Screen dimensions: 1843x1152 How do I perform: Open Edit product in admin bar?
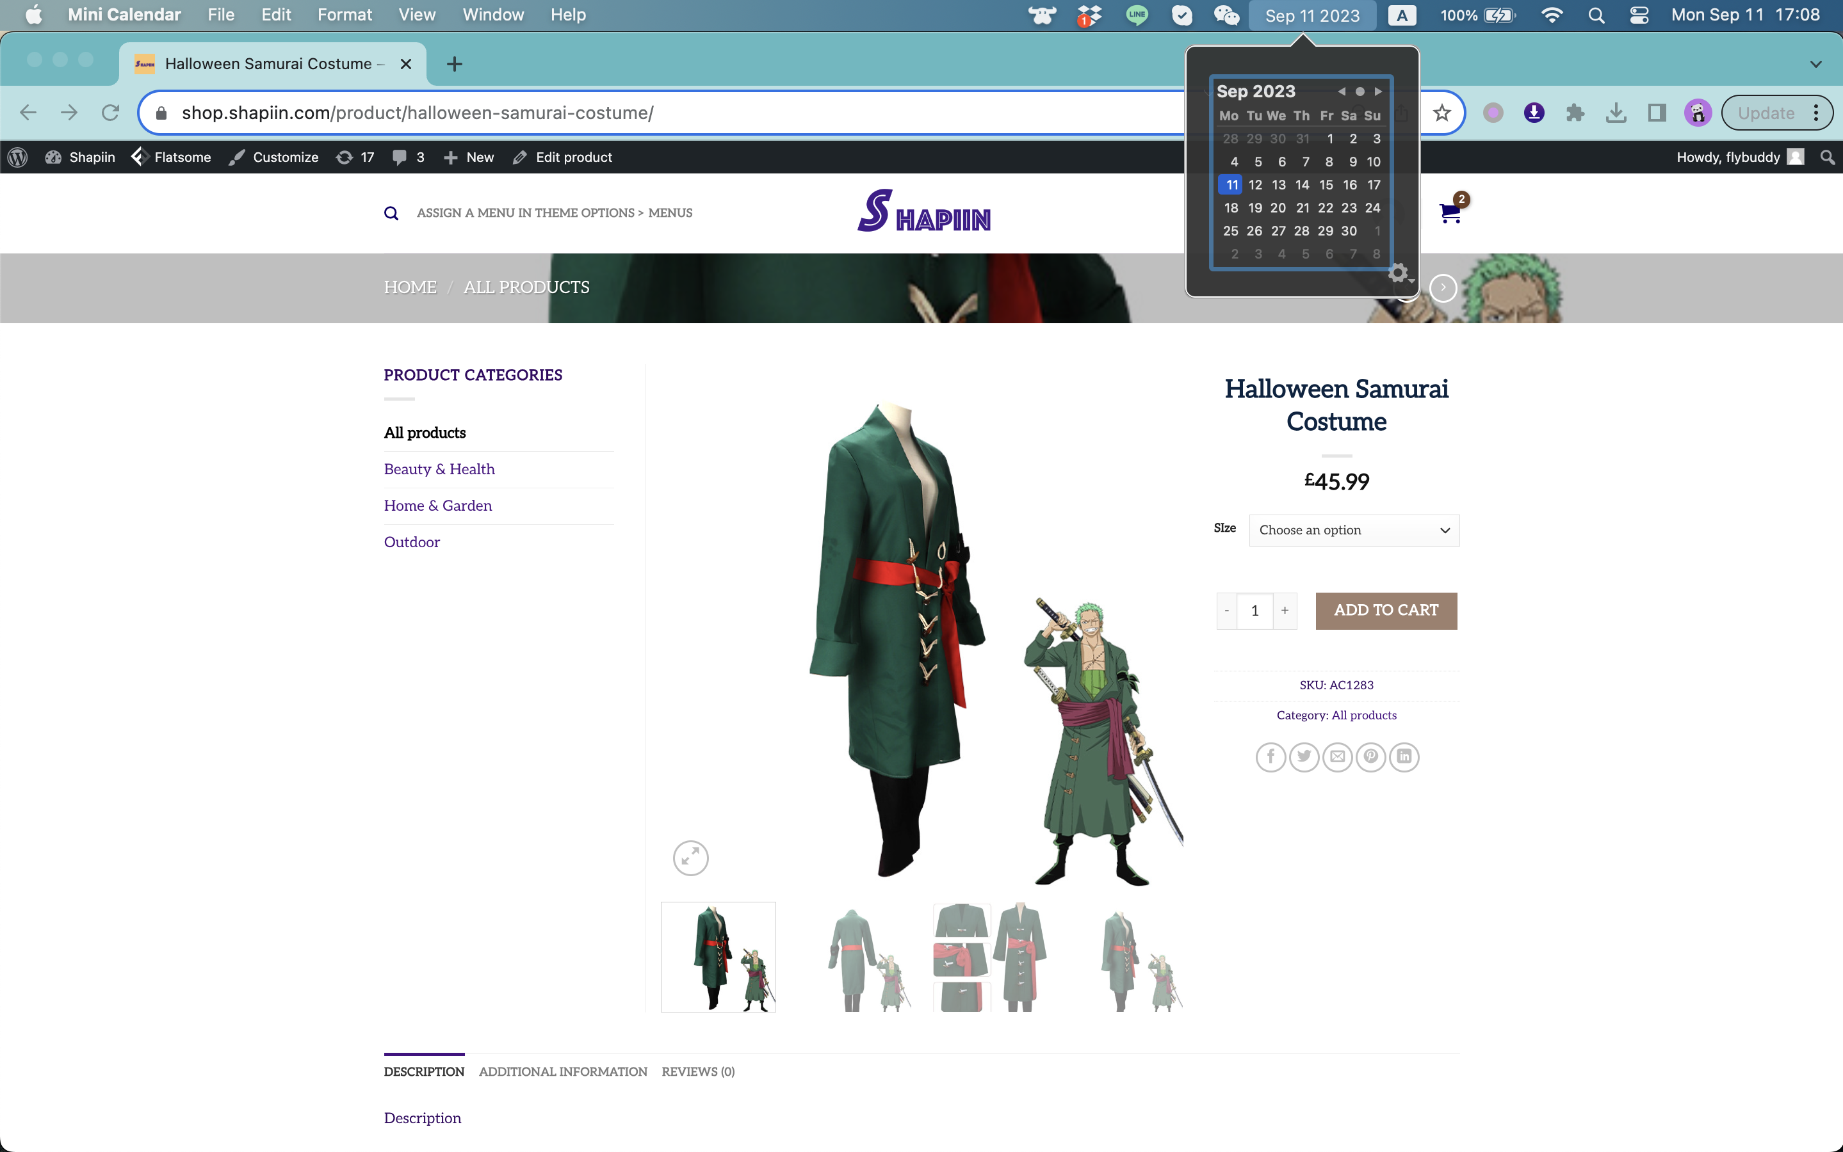[562, 157]
